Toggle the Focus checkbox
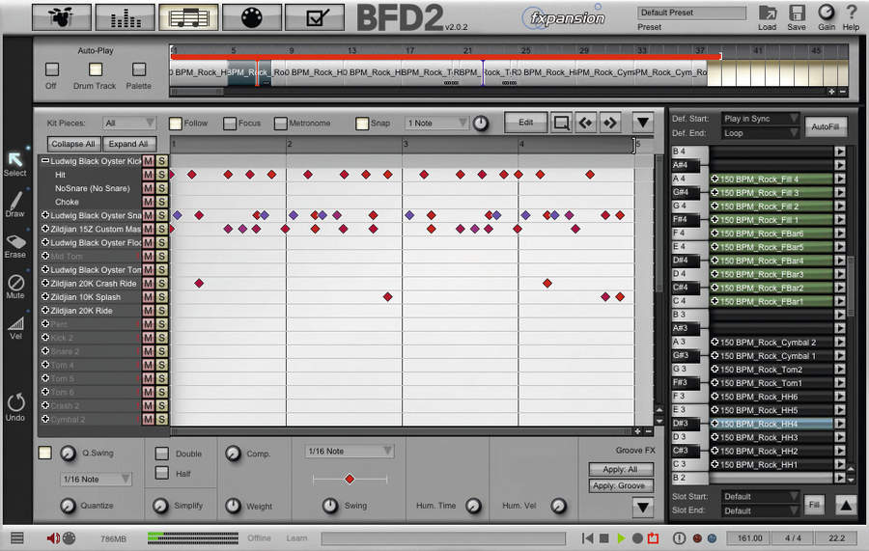This screenshot has height=551, width=869. tap(230, 123)
